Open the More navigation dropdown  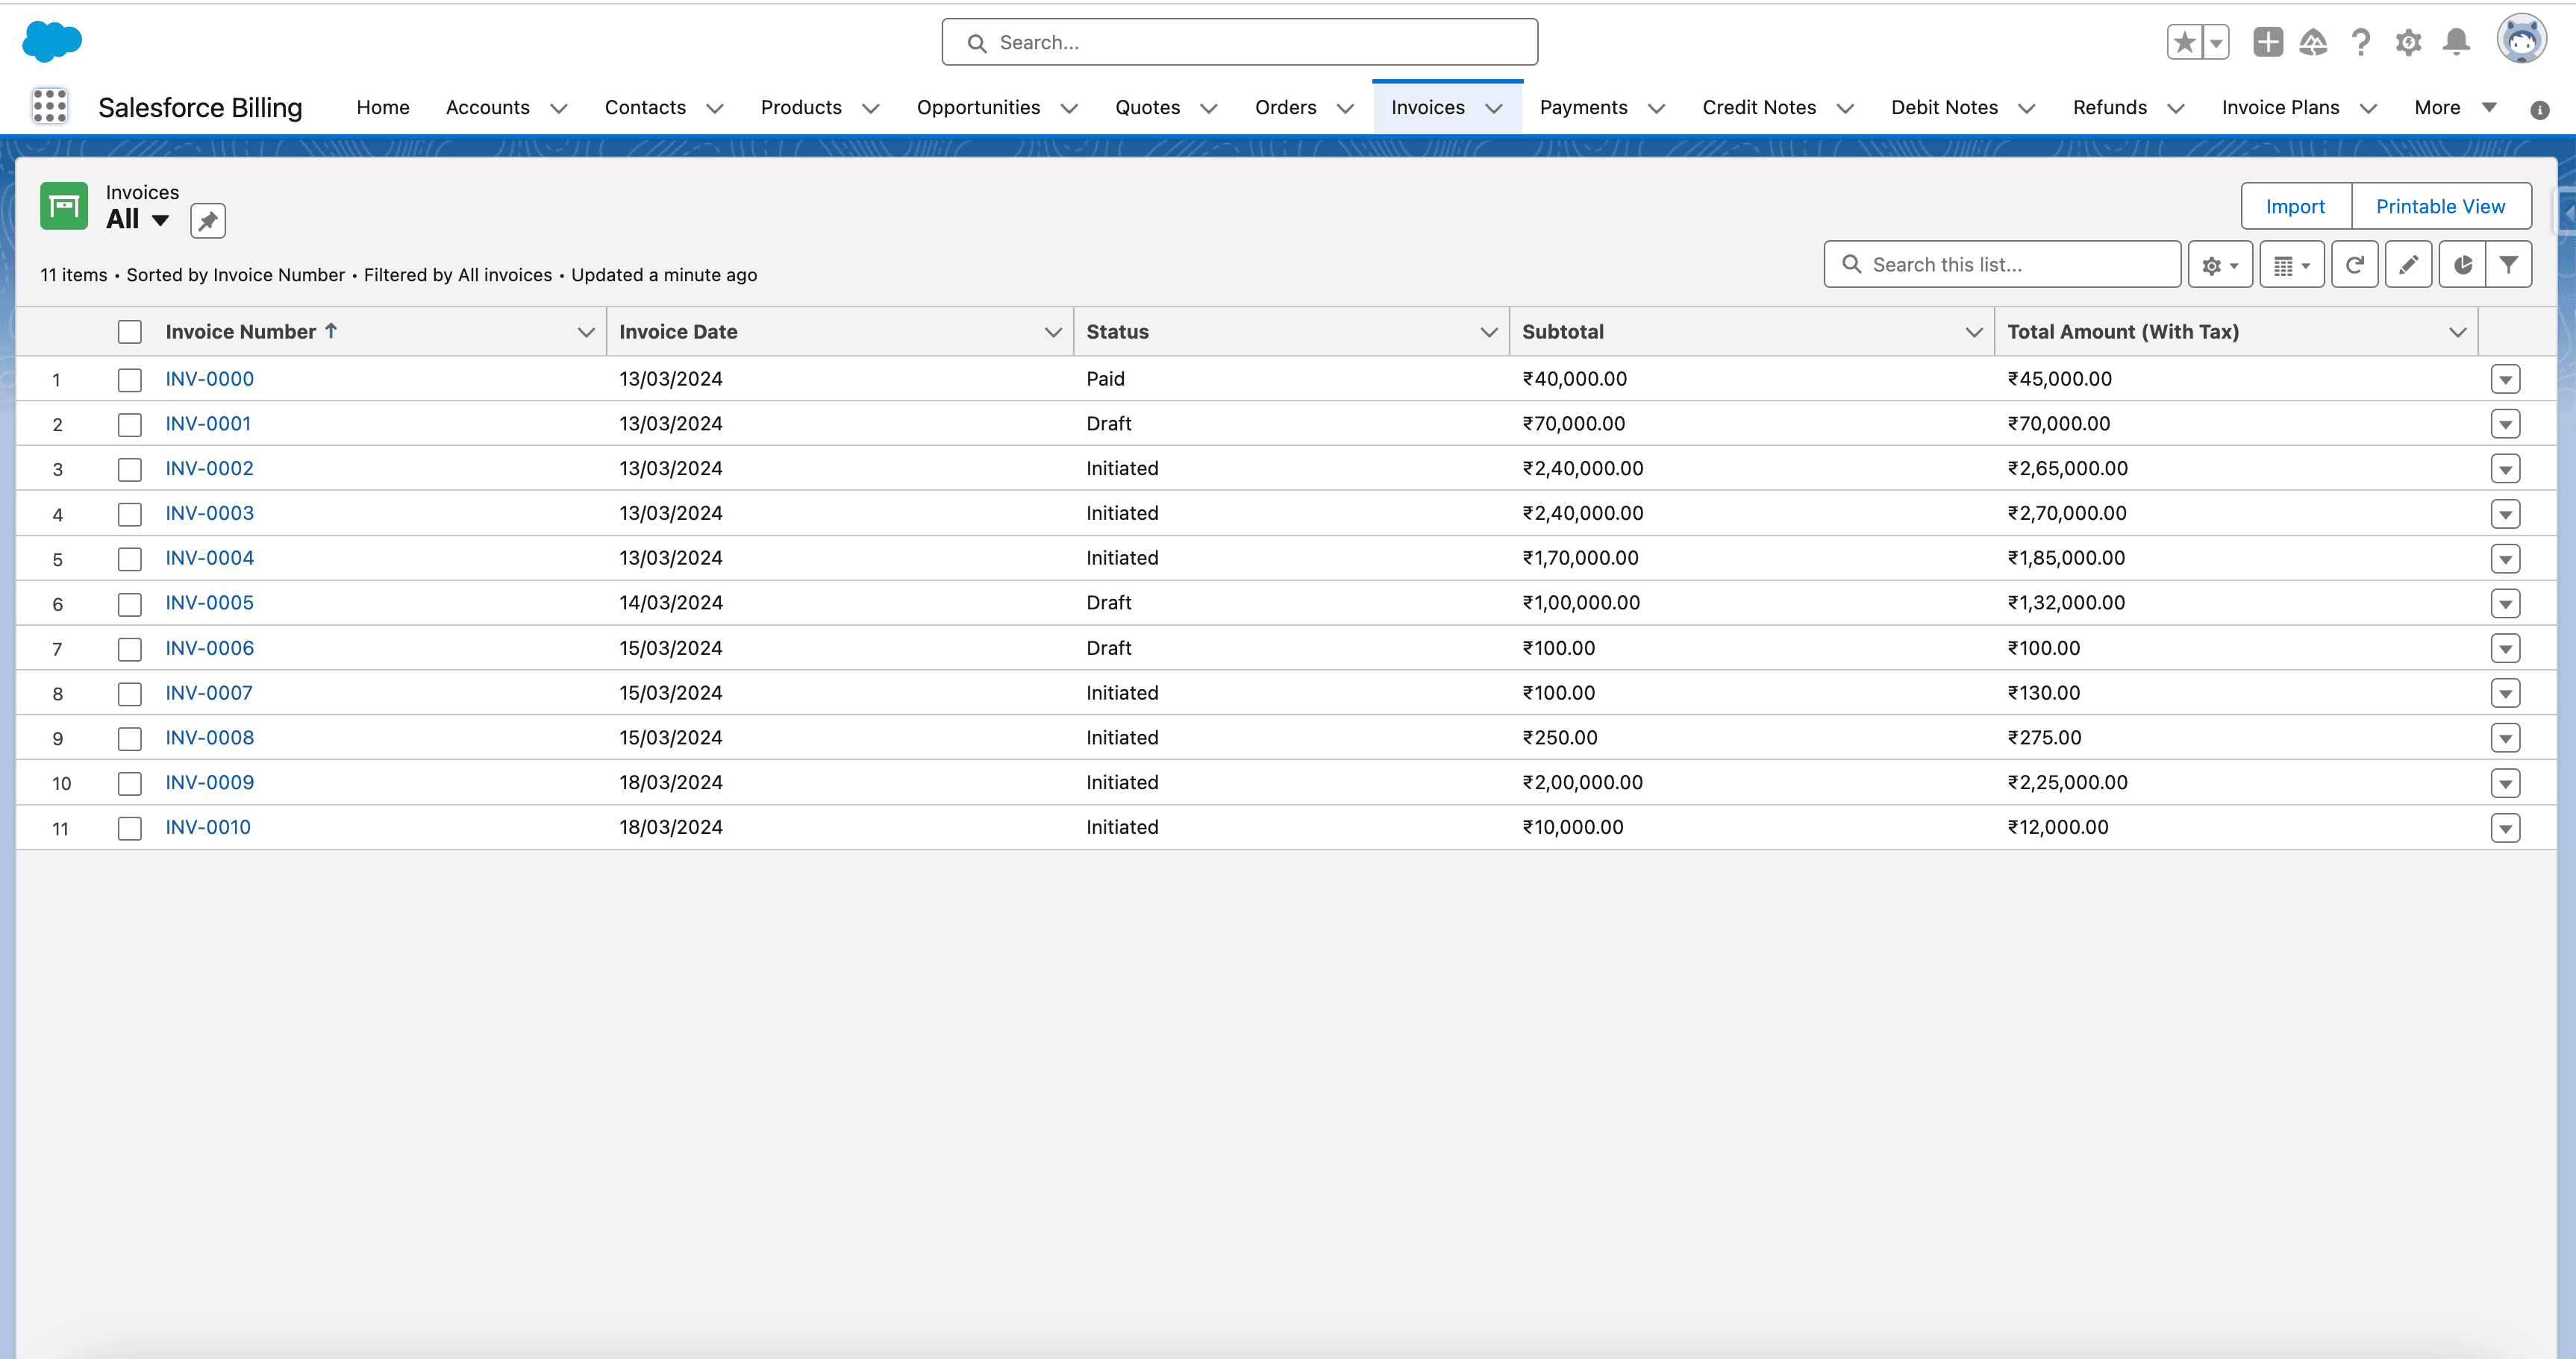coord(2455,107)
